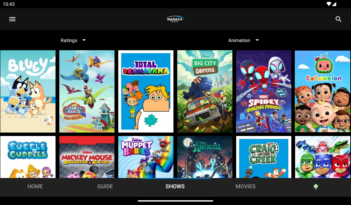351x205 pixels.
Task: Tap the search magnifier icon
Action: click(x=338, y=19)
